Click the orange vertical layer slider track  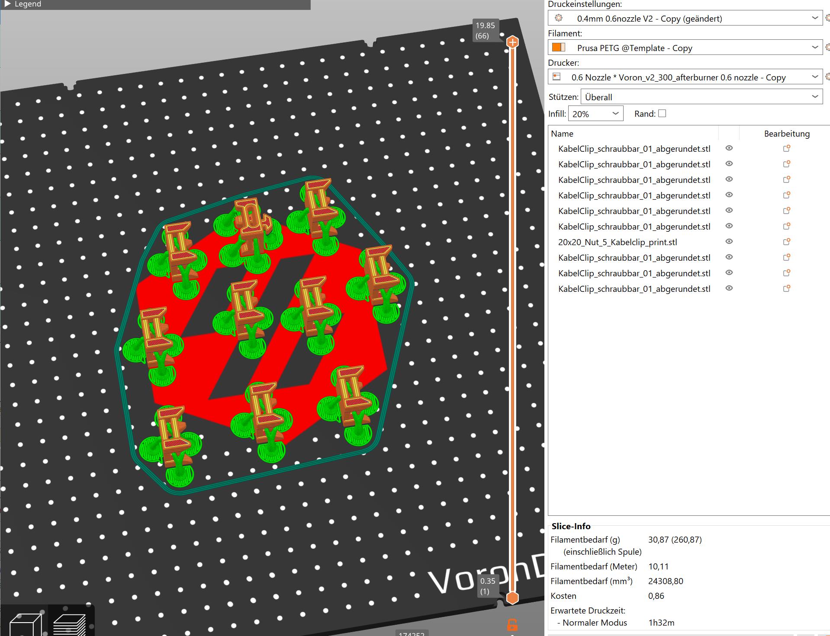(512, 320)
